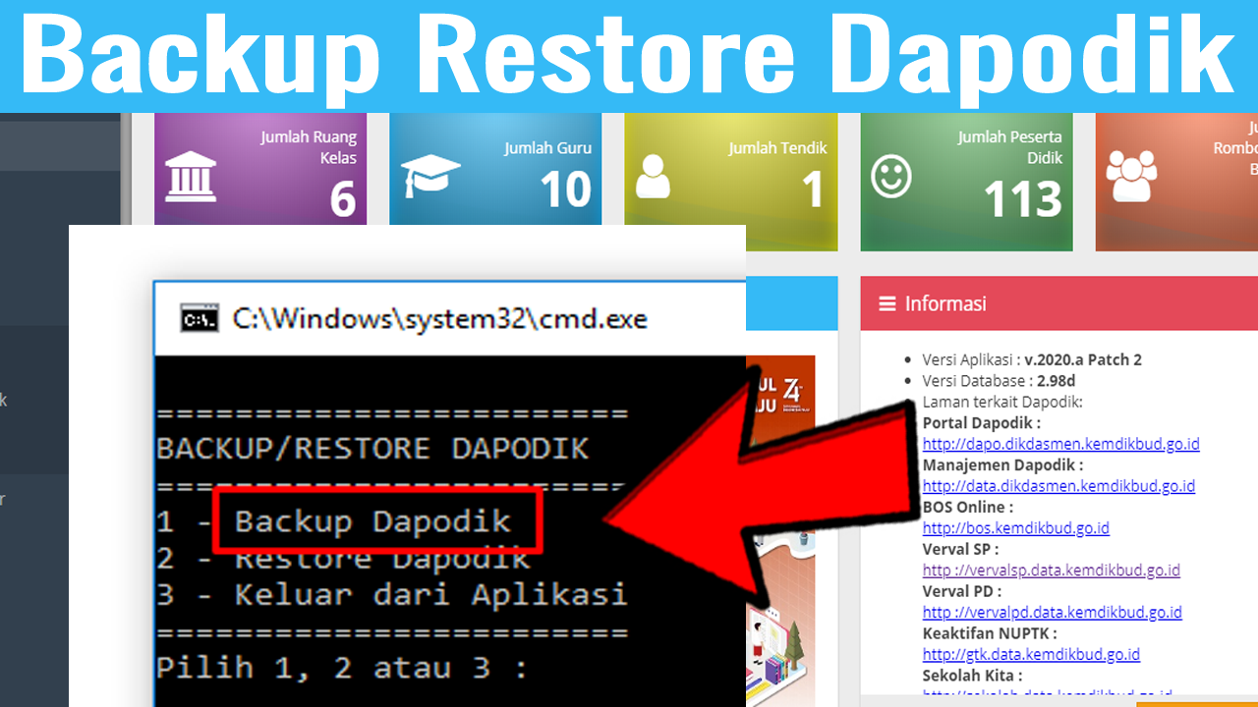The height and width of the screenshot is (707, 1258).
Task: Click option 1 Backup Dapodik in cmd
Action: pyautogui.click(x=334, y=521)
